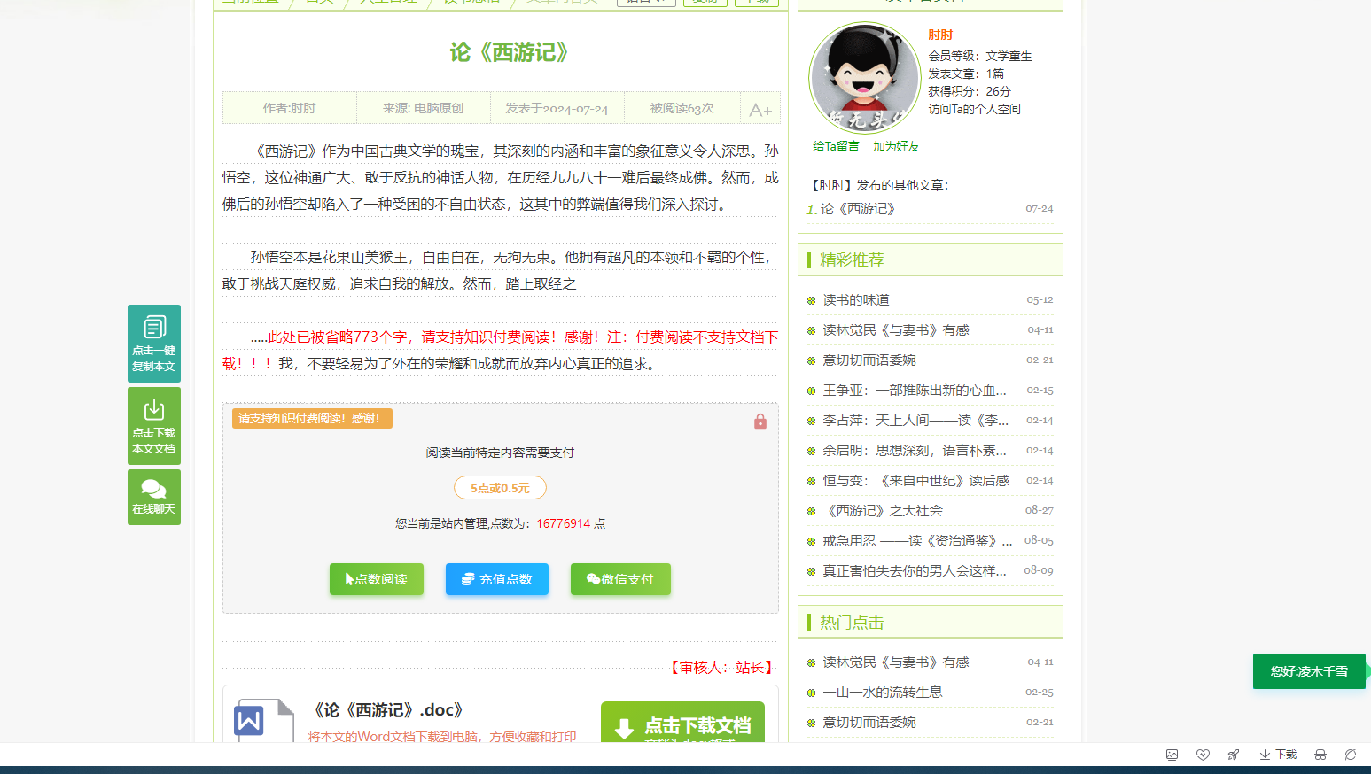Click the red point balance 16776914
Viewport: 1371px width, 774px height.
[x=564, y=523]
